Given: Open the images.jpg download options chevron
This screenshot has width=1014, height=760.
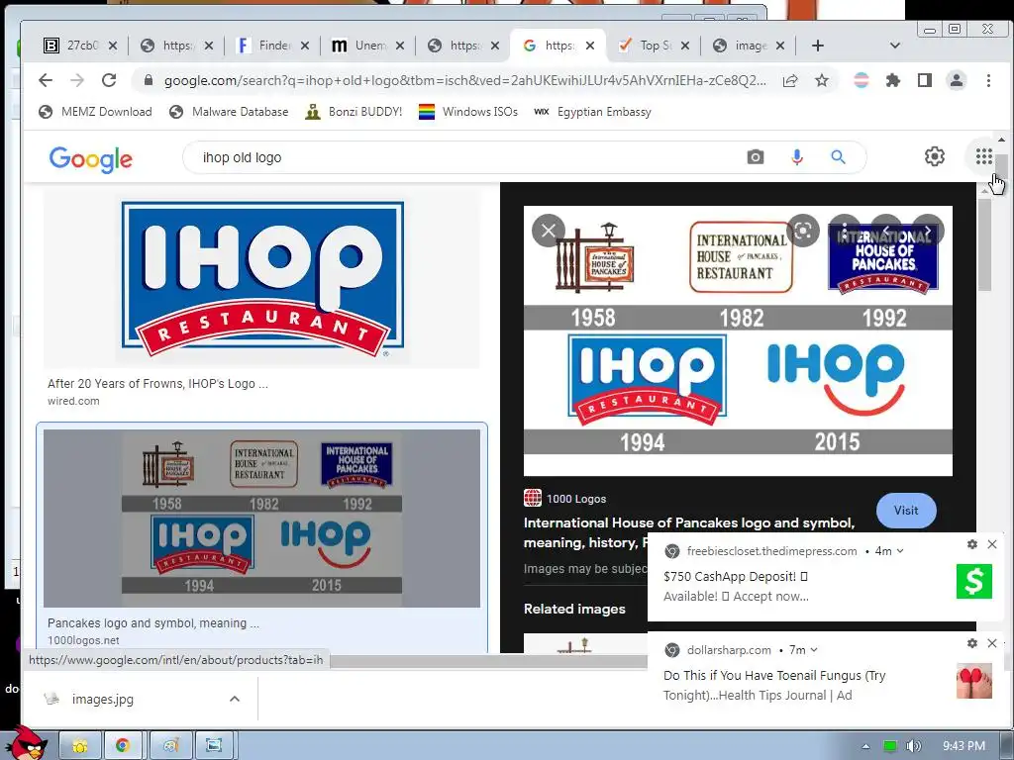Looking at the screenshot, I should 235,699.
